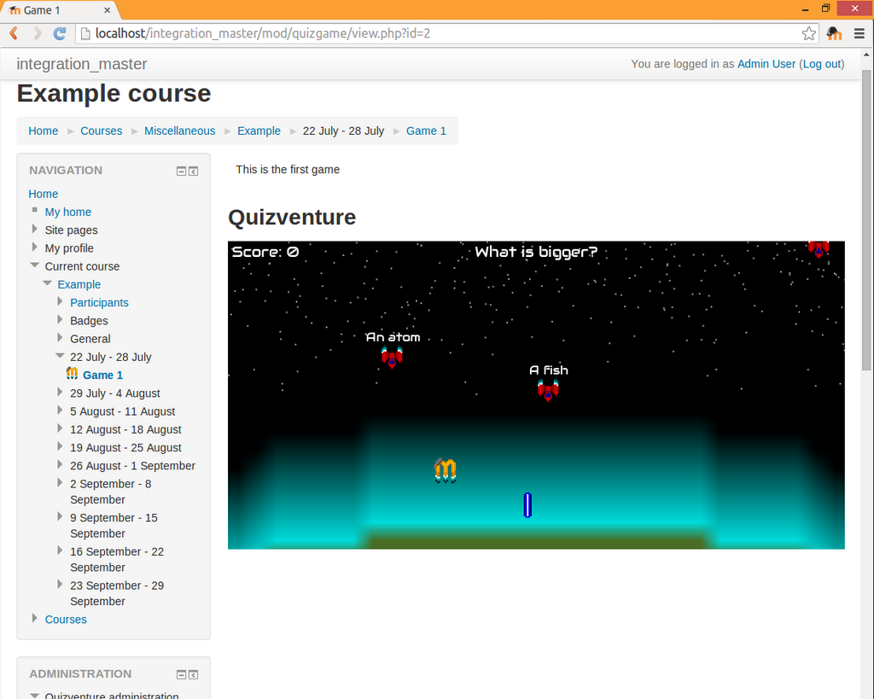Switch to the Game 1 browser tab
Viewport: 874px width, 699px height.
(x=55, y=10)
